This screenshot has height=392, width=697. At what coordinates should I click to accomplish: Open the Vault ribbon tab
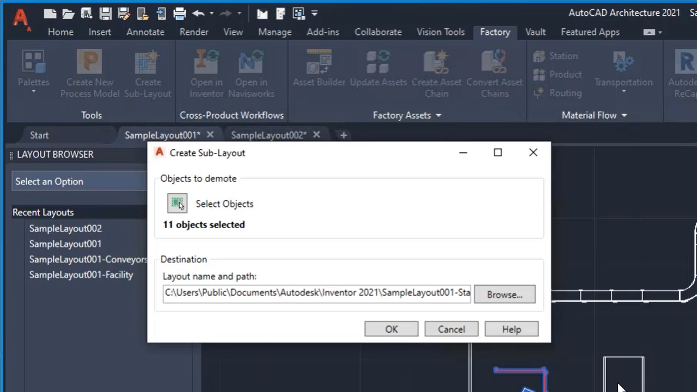[535, 32]
